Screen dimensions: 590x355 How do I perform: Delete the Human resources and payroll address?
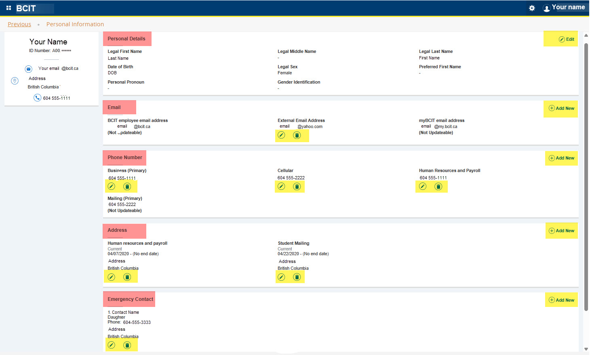coord(127,277)
